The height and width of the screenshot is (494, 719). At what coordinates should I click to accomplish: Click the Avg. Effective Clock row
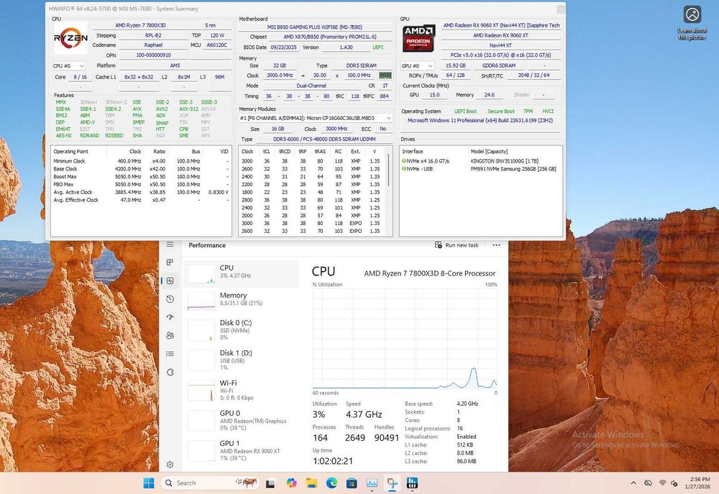pyautogui.click(x=141, y=200)
